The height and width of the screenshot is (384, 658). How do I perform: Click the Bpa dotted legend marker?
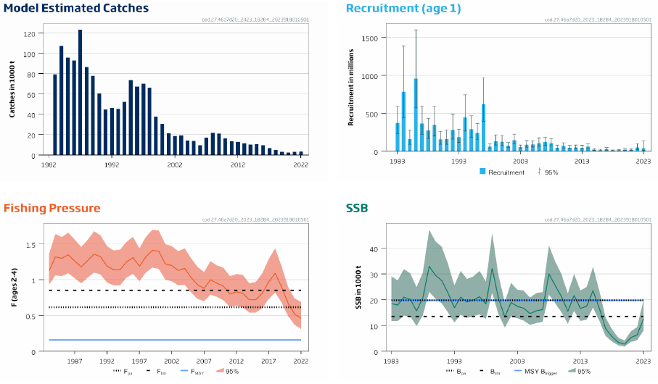(x=452, y=372)
